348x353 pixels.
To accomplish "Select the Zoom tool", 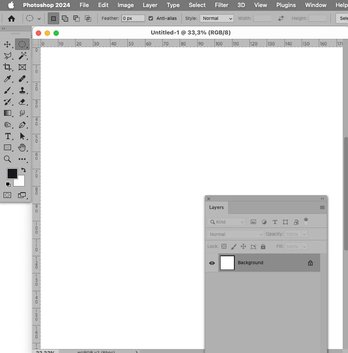I will [8, 159].
